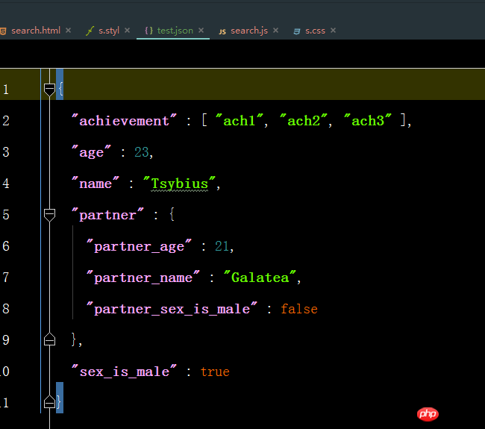Close the s.styl tab
Image resolution: width=485 pixels, height=429 pixels.
click(127, 31)
